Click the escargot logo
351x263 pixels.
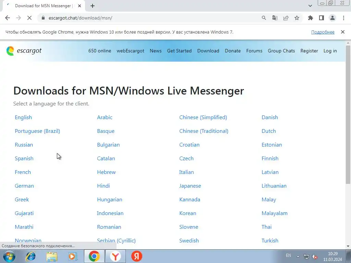[24, 51]
